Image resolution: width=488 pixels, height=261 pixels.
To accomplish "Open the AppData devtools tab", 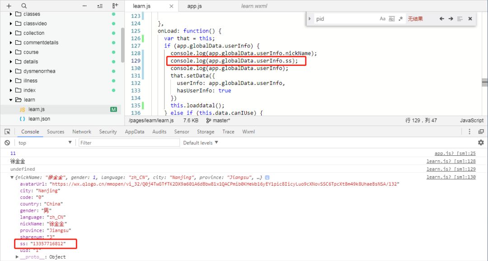I will click(135, 131).
